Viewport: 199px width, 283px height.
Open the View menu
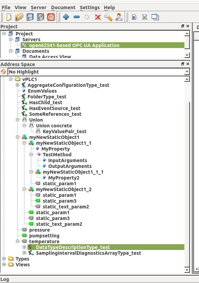point(20,7)
